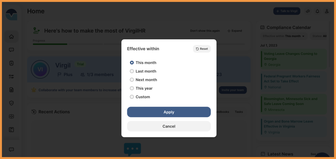This screenshot has width=336, height=159.
Task: Open the user profile icon
Action: pos(327,11)
